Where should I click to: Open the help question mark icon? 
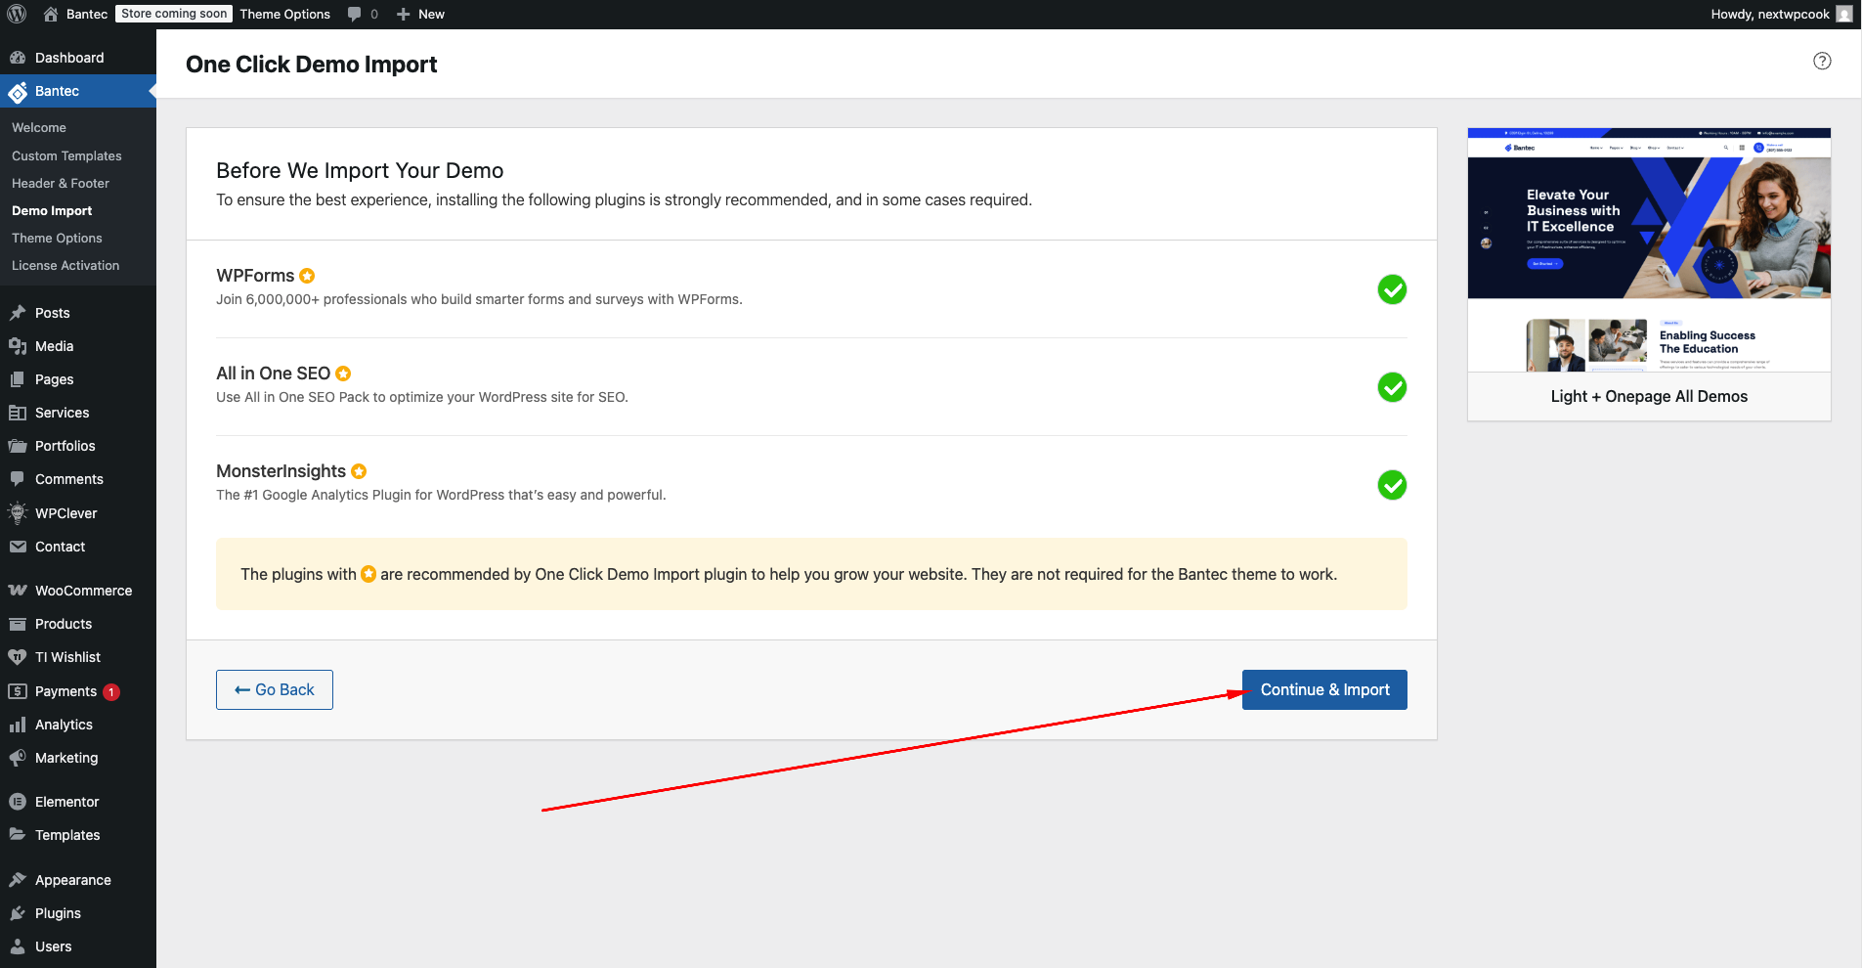[x=1822, y=61]
